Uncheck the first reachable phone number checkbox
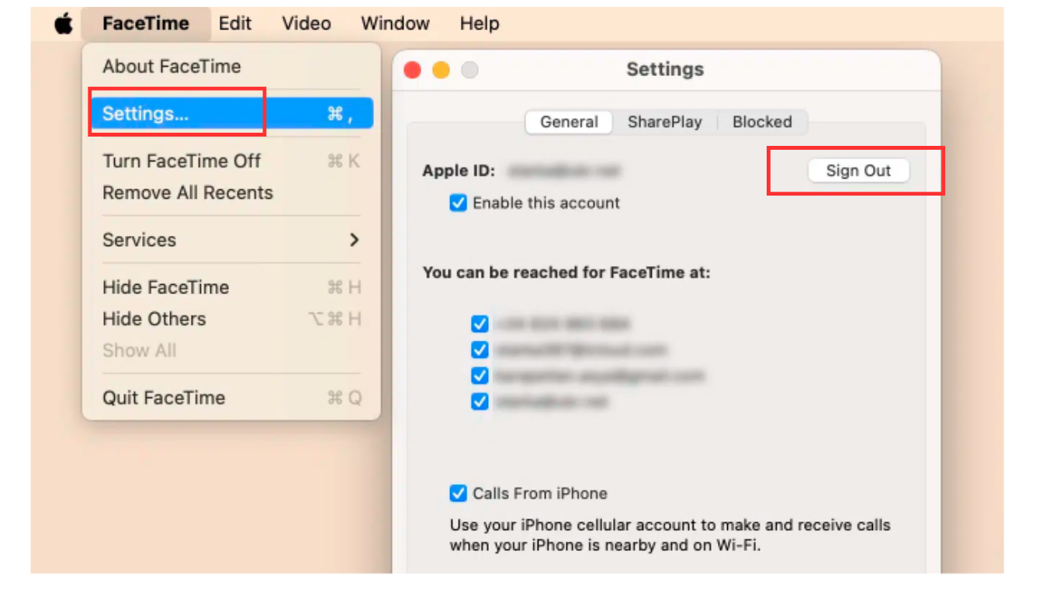Image resolution: width=1060 pixels, height=596 pixels. [480, 324]
